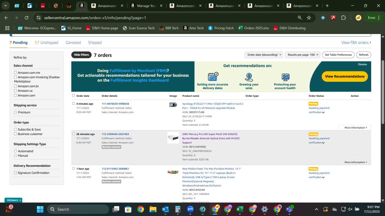Click the red arrow extension icon
The width and height of the screenshot is (385, 216).
333,18
